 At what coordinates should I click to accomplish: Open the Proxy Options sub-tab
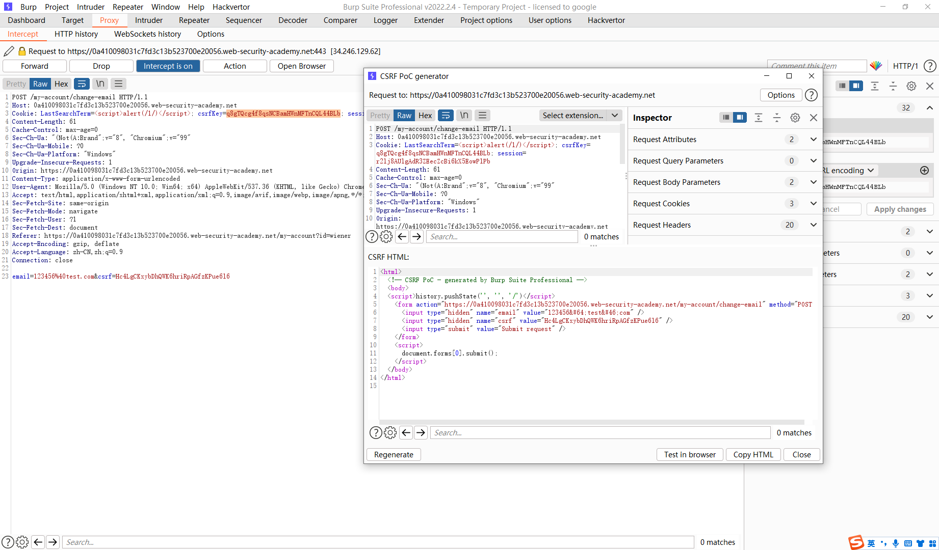click(211, 34)
